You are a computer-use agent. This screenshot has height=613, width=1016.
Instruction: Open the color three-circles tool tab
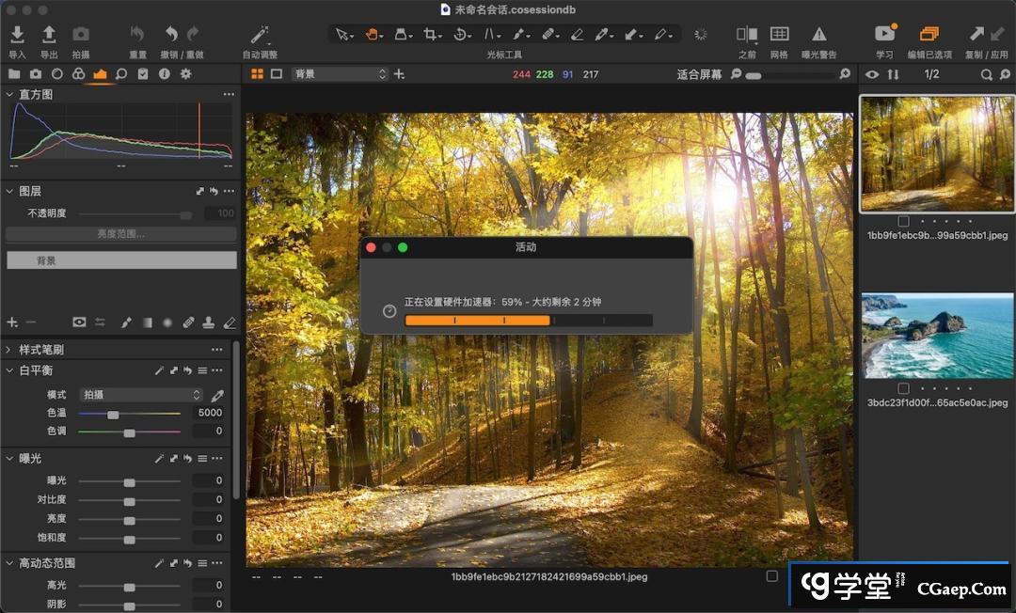tap(79, 73)
